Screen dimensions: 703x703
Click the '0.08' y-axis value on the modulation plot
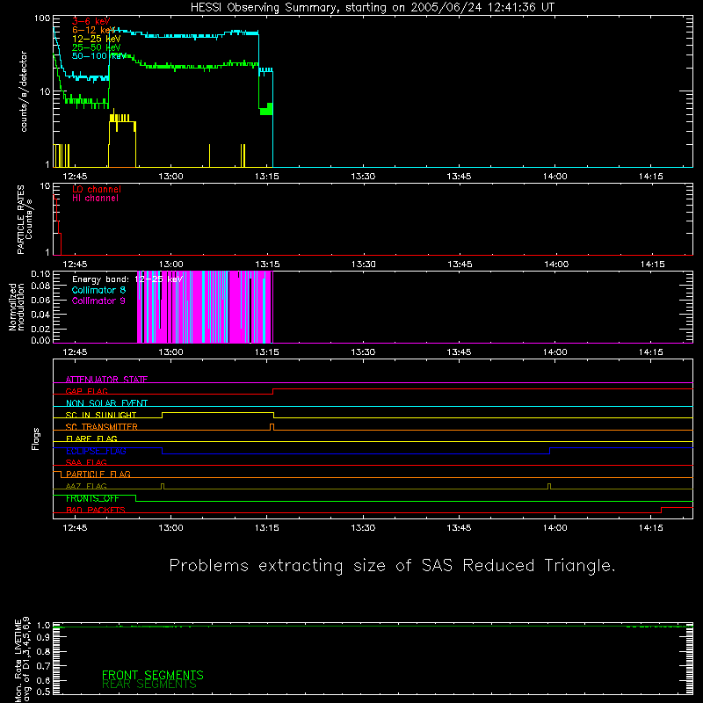(x=40, y=286)
